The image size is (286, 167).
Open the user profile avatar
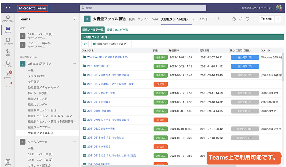click(x=279, y=8)
